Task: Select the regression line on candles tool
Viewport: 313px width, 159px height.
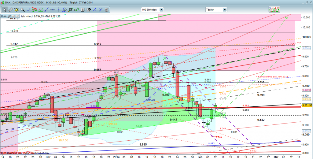Action: click(76, 9)
